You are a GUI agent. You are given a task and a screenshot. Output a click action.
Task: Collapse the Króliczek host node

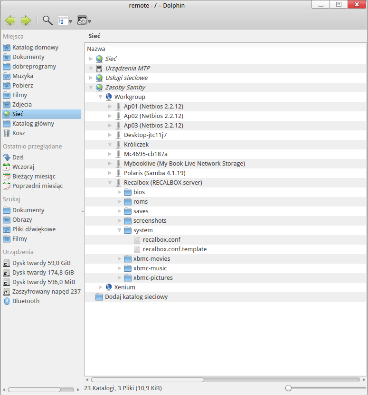pos(110,145)
